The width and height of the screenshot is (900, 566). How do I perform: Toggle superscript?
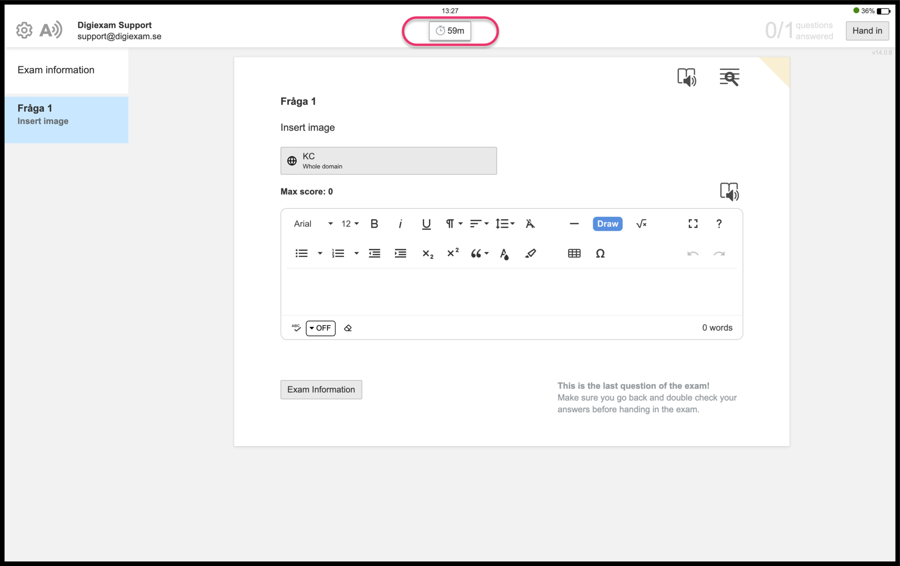coord(452,253)
